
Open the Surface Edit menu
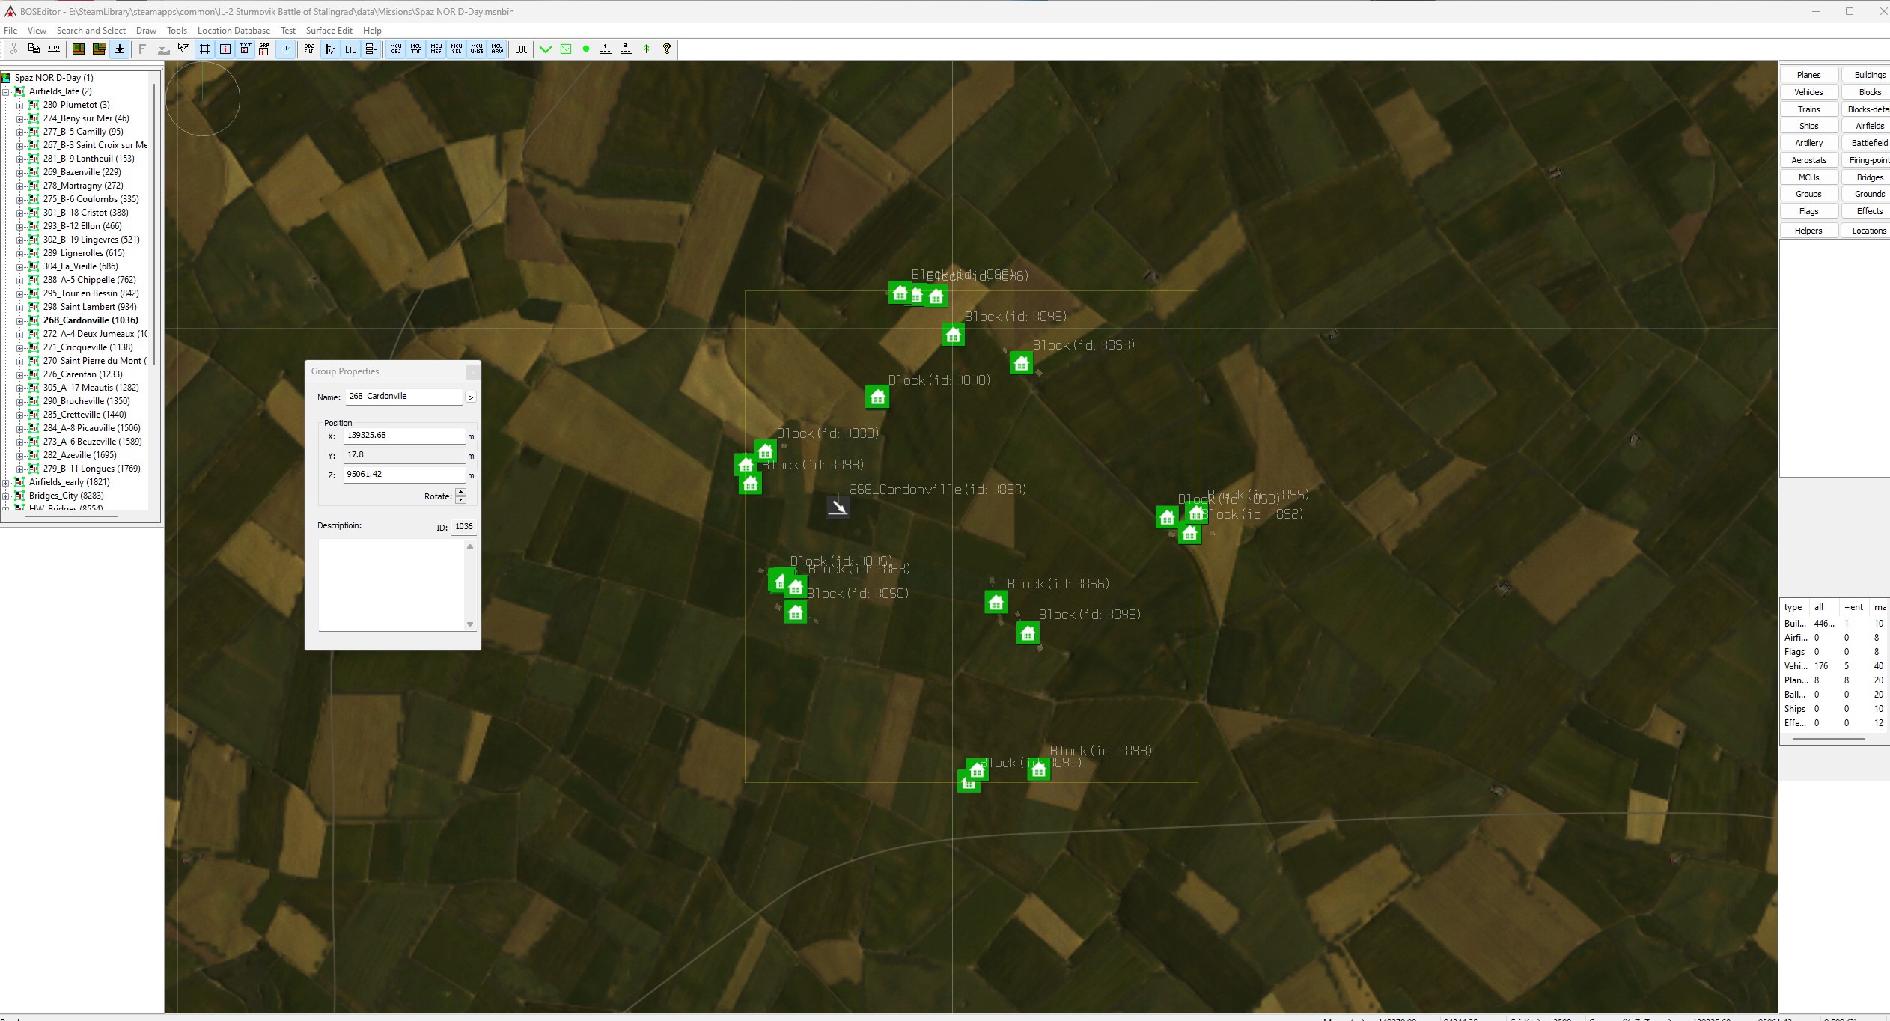[329, 31]
